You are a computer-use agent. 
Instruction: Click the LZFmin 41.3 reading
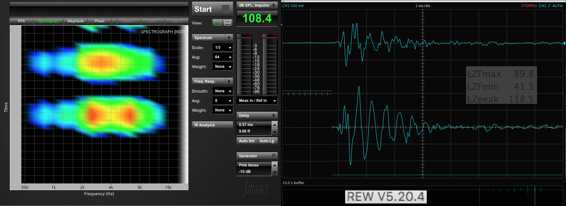coord(500,87)
